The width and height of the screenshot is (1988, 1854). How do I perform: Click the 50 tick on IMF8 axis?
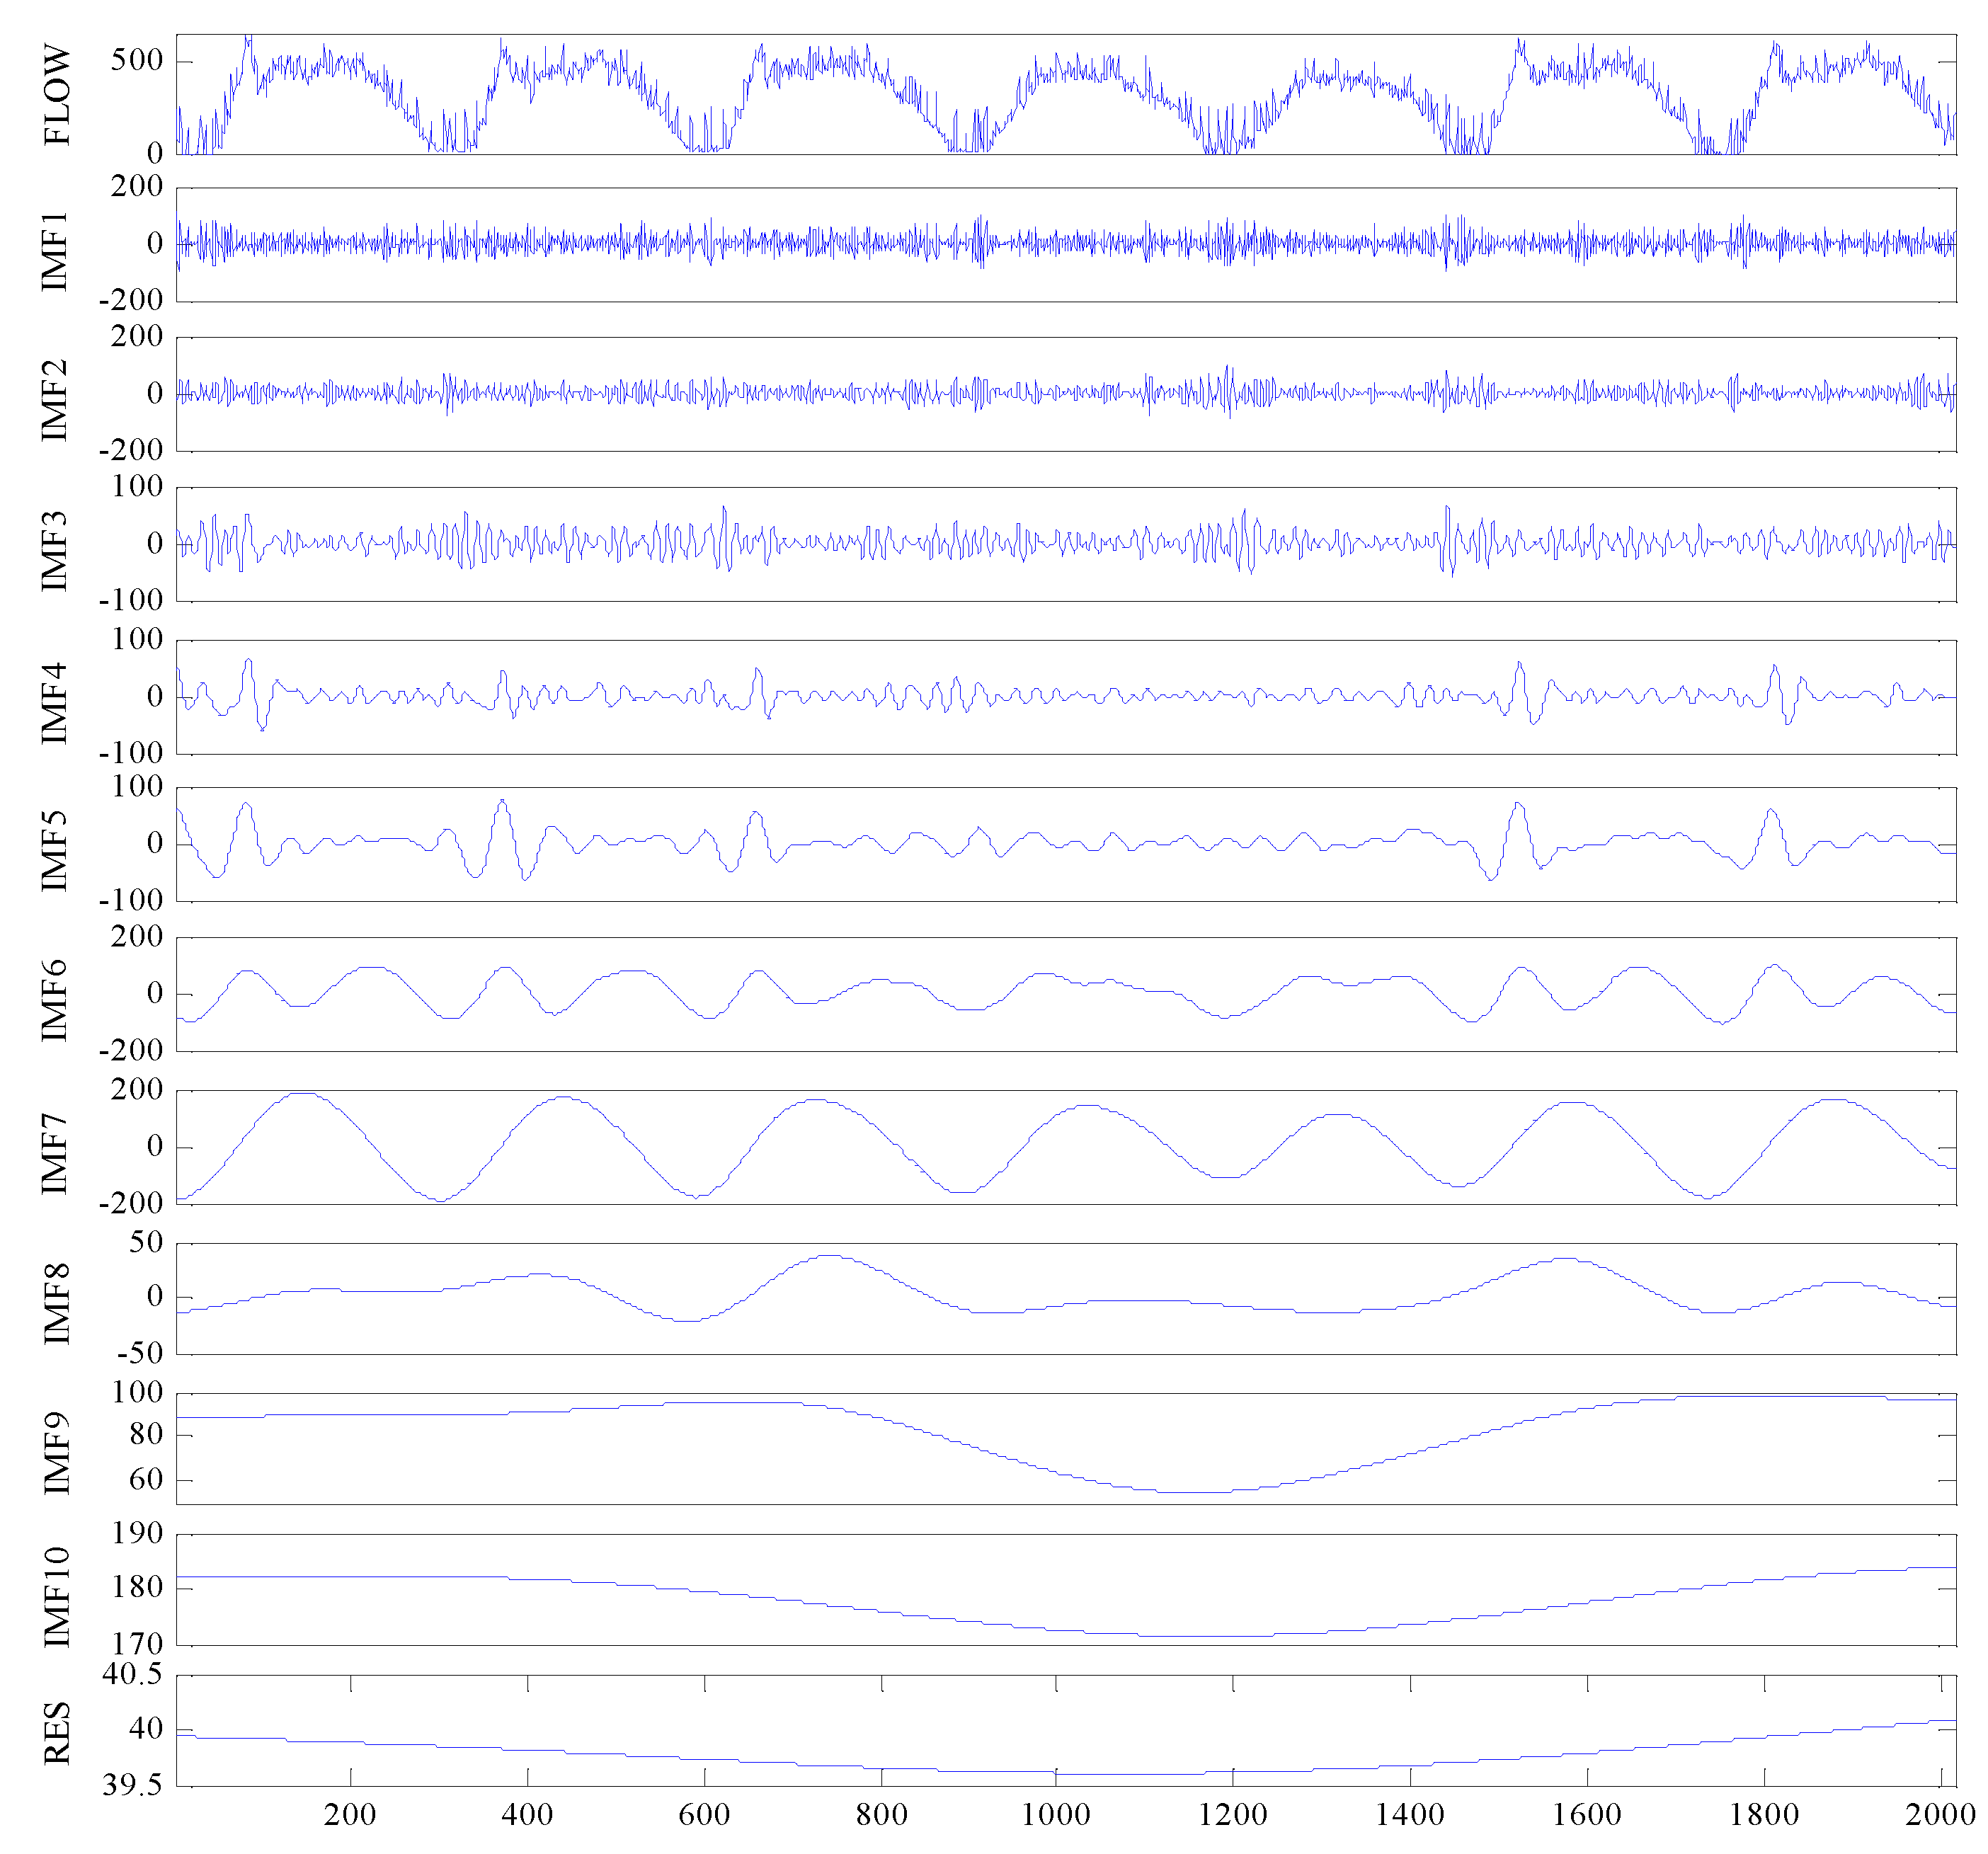click(x=146, y=1242)
